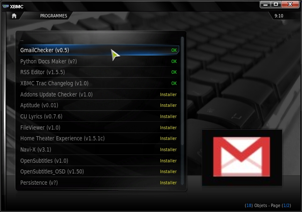This screenshot has height=212, width=302.
Task: Select GmailChecker (v0.5) entry
Action: pyautogui.click(x=99, y=50)
